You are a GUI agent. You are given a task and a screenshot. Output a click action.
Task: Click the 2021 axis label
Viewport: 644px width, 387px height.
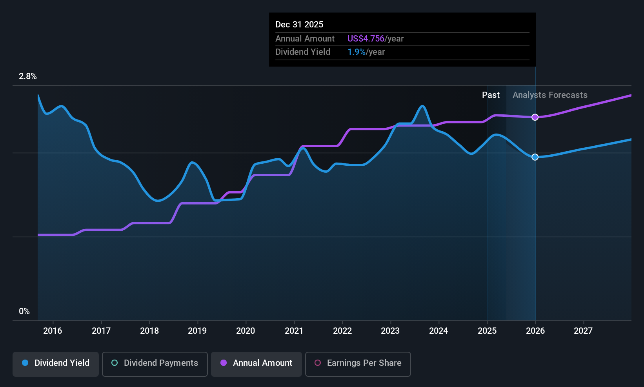pos(294,331)
